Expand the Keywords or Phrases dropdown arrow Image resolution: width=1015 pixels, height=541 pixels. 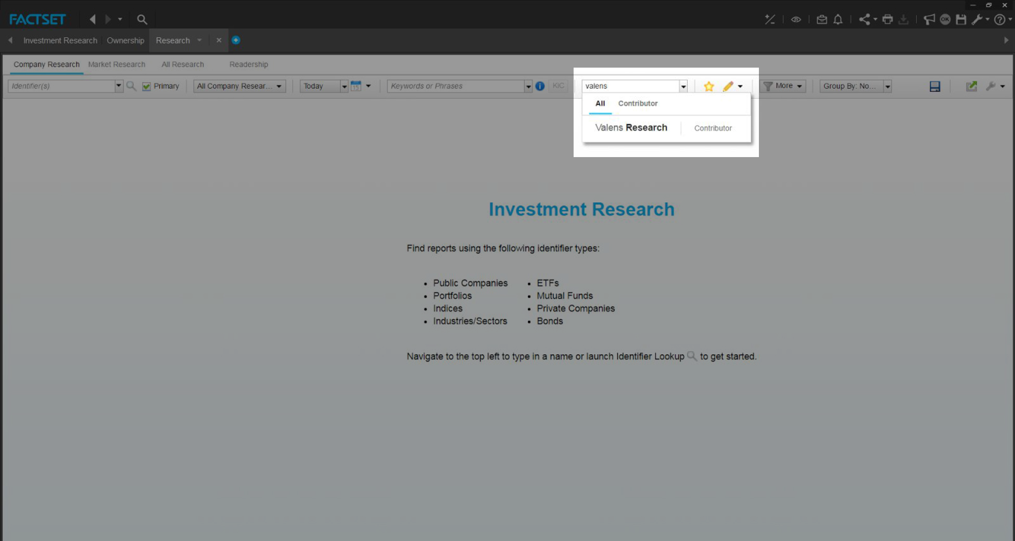(528, 86)
